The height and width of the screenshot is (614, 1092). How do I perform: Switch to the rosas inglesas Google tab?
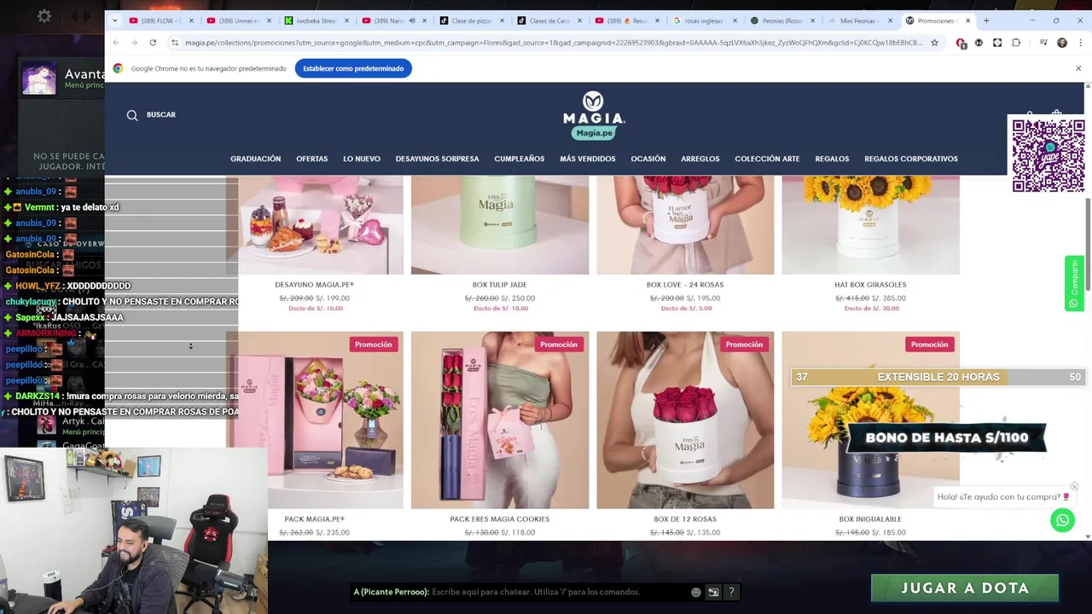click(704, 20)
